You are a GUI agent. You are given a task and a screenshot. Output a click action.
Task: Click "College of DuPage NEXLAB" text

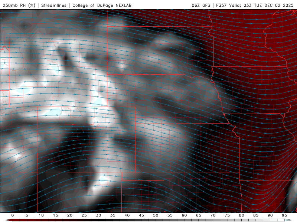pos(102,5)
